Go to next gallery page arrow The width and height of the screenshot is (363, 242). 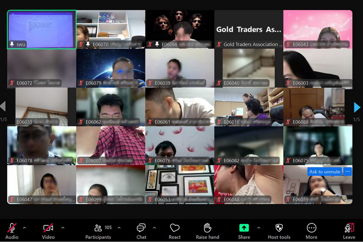(x=357, y=107)
